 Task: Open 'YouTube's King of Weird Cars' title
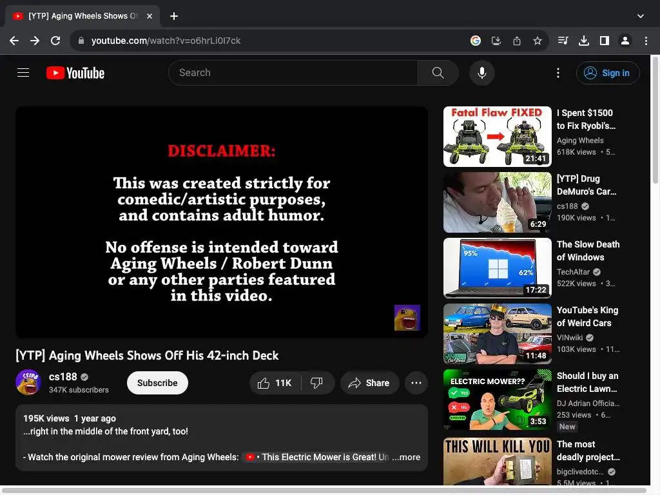[588, 316]
